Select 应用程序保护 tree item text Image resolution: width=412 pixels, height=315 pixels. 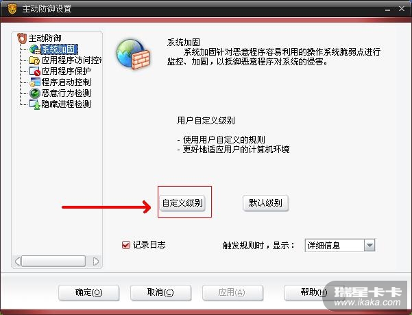pos(66,71)
